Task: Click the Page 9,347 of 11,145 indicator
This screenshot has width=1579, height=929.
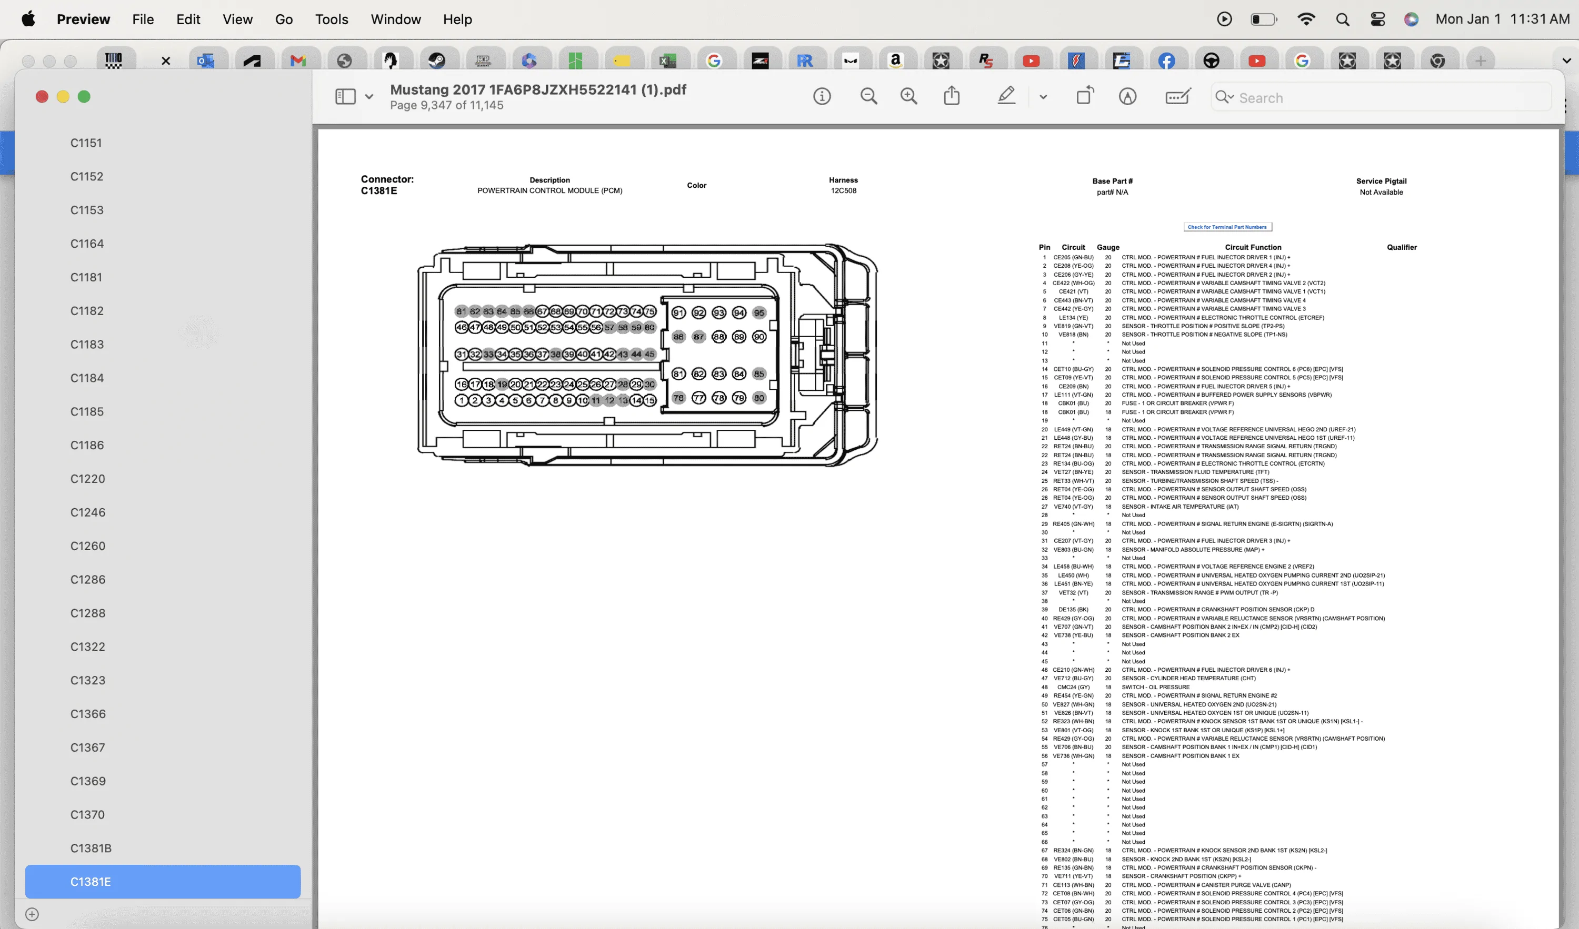Action: [x=446, y=105]
